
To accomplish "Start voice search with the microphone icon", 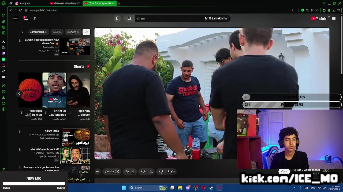I will [117, 18].
